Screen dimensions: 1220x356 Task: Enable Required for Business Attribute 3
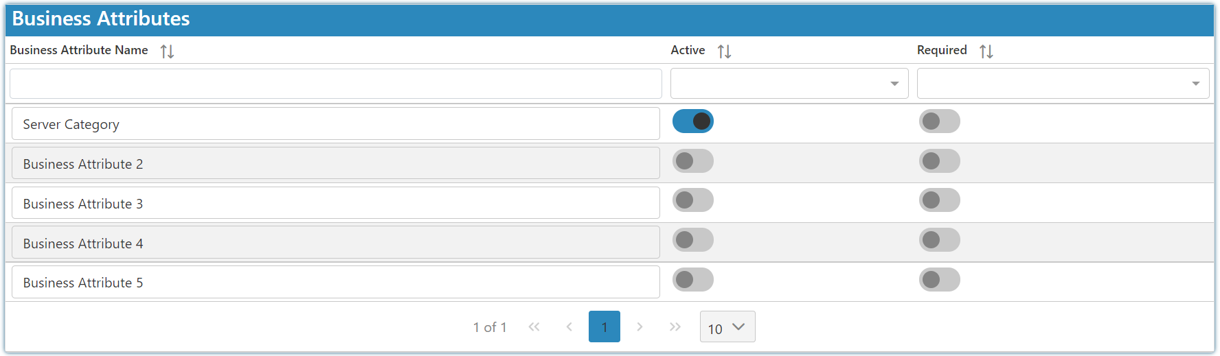[939, 200]
